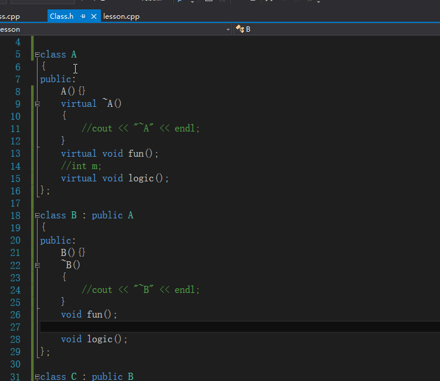440x381 pixels.
Task: Click 'void fun();' in class B
Action: point(89,315)
